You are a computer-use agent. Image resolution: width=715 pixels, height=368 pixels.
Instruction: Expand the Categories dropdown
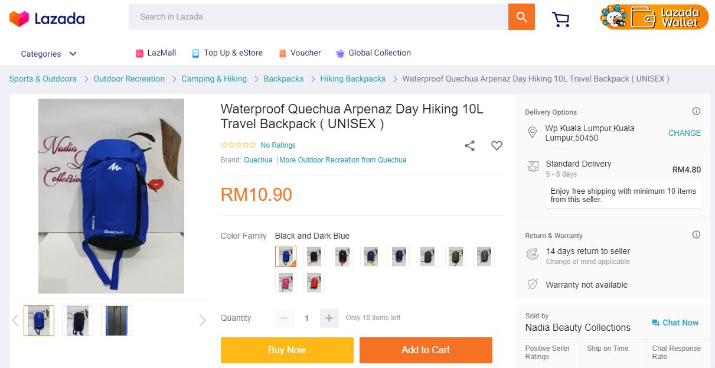[x=49, y=54]
